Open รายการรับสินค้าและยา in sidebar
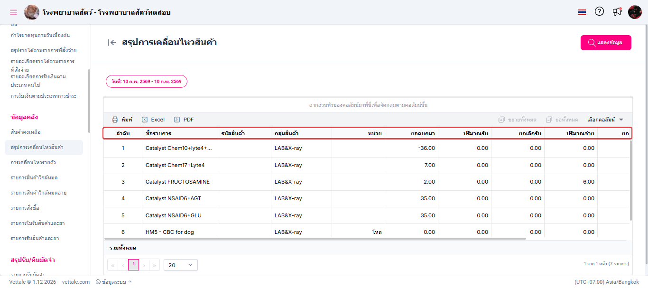Image resolution: width=648 pixels, height=288 pixels. tap(35, 238)
